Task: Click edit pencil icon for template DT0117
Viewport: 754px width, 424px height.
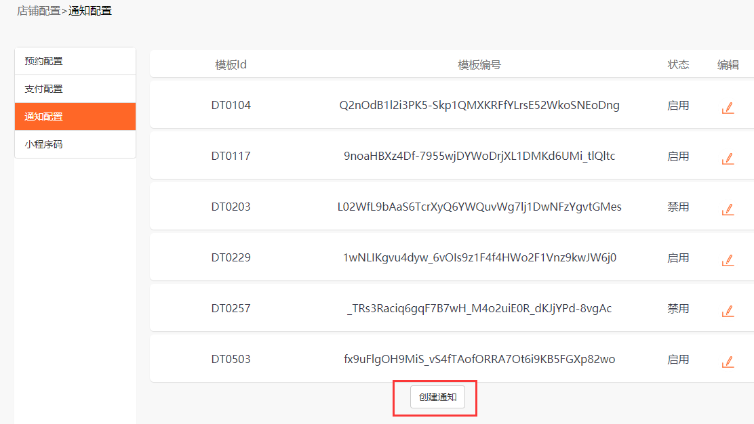Action: click(x=728, y=158)
